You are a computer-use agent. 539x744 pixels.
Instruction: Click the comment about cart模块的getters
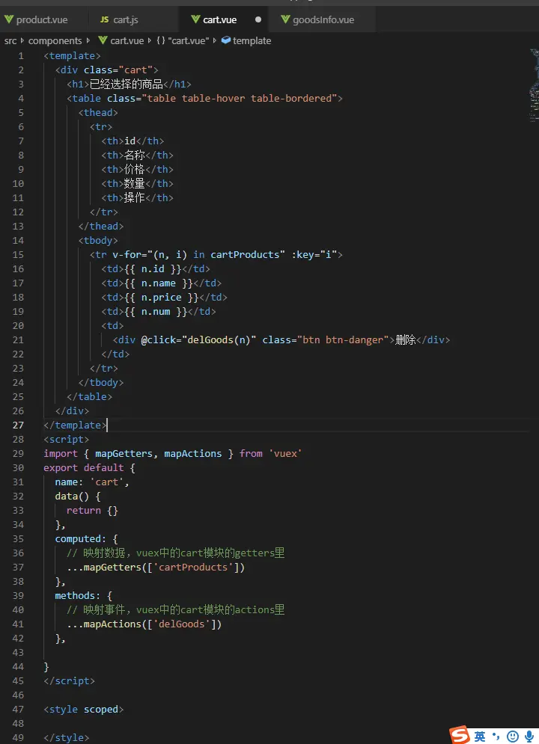point(176,553)
